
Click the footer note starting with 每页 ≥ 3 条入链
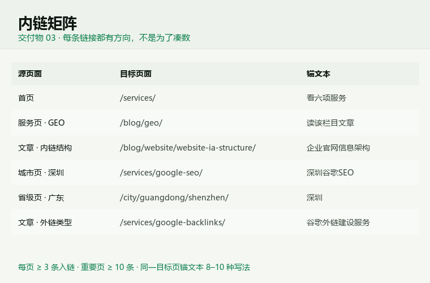pos(134,267)
